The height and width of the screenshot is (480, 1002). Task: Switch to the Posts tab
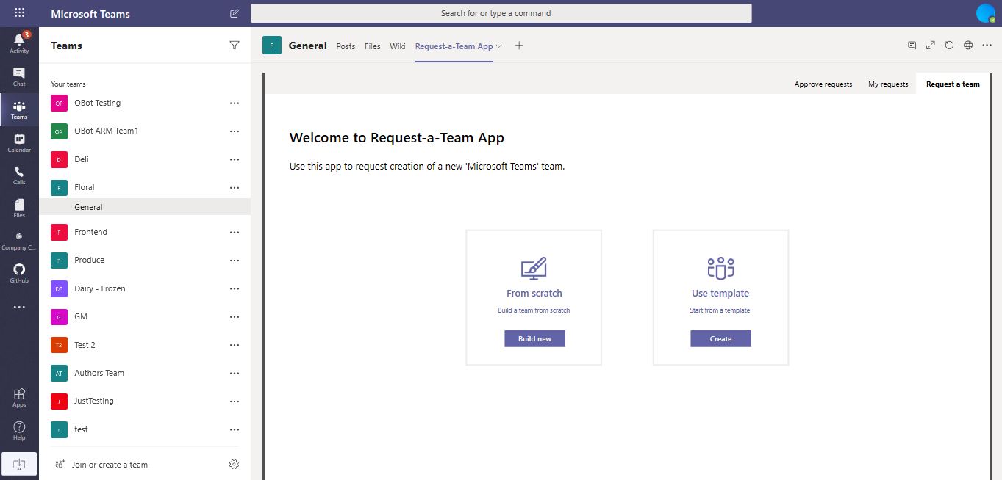click(x=346, y=46)
